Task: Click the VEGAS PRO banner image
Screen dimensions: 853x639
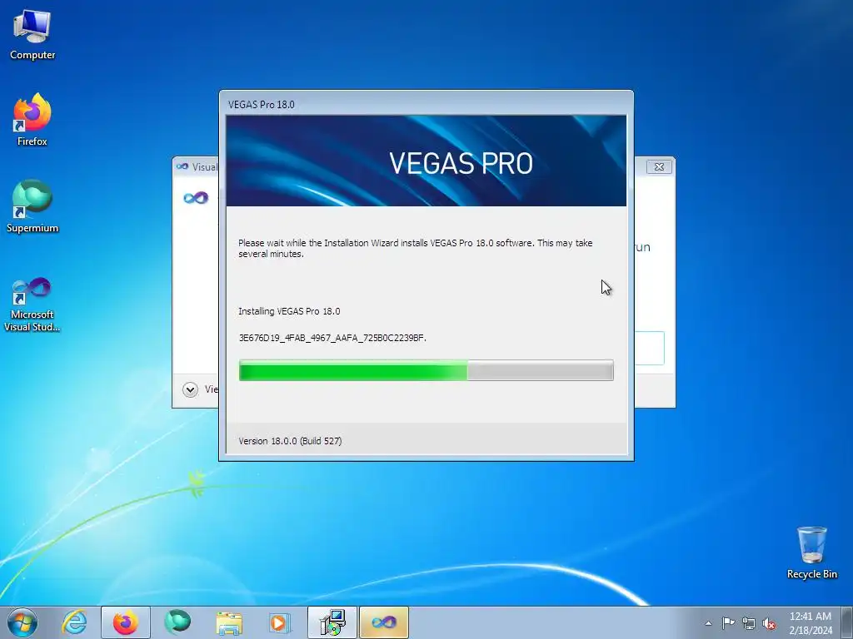Action: (x=426, y=161)
